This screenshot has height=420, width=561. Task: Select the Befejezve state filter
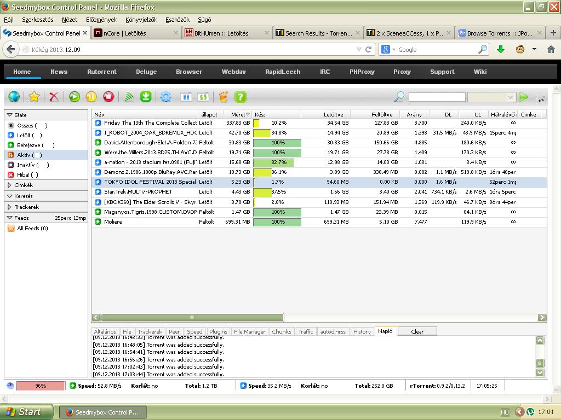46,145
